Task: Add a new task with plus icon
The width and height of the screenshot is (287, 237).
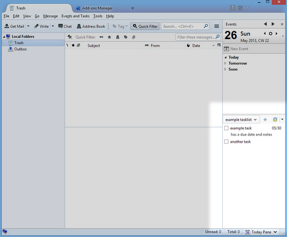Action: [265, 120]
